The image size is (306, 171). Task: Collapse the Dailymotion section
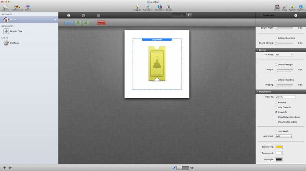tap(257, 92)
